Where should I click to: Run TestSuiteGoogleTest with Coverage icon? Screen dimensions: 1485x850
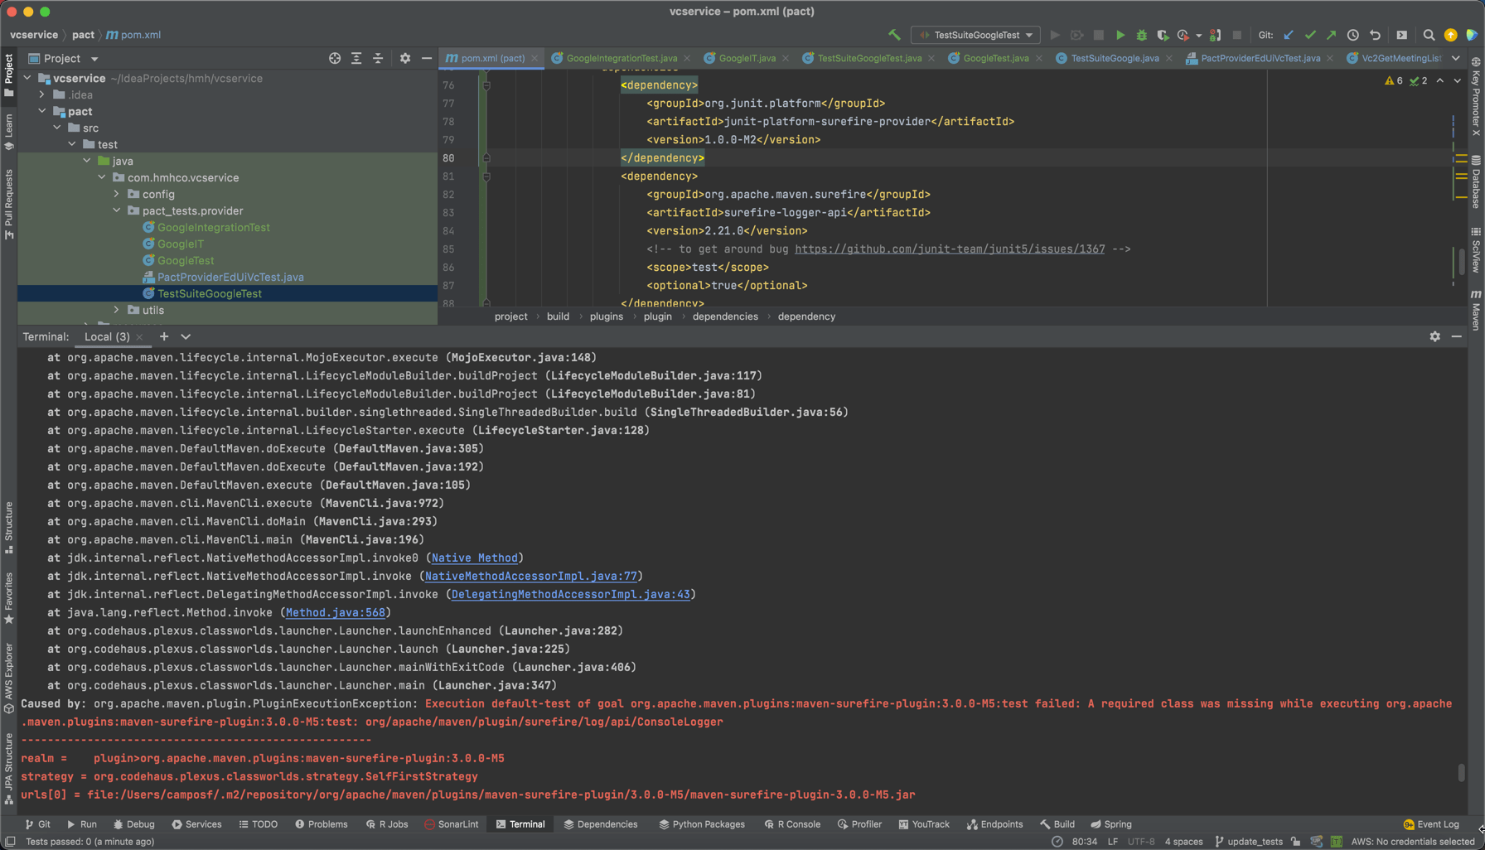click(1163, 35)
